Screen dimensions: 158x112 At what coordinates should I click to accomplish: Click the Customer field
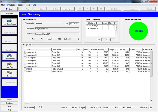pyautogui.click(x=57, y=34)
